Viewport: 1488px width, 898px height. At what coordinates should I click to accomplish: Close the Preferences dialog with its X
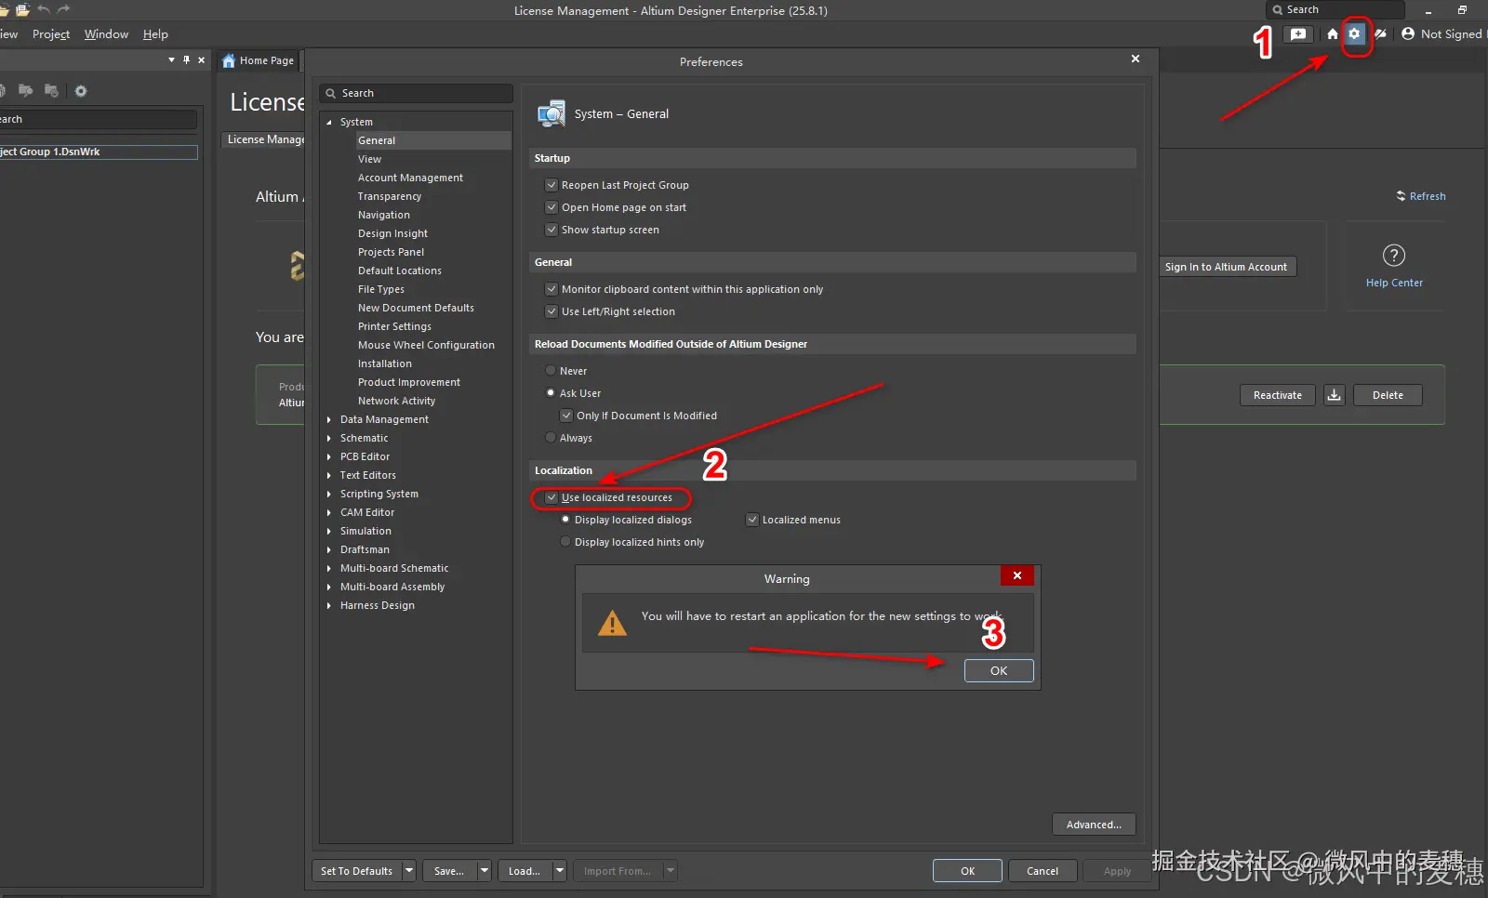(1136, 59)
